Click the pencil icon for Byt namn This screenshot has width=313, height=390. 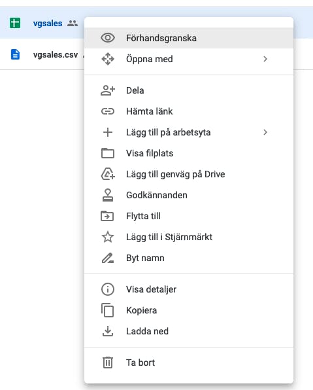[108, 258]
